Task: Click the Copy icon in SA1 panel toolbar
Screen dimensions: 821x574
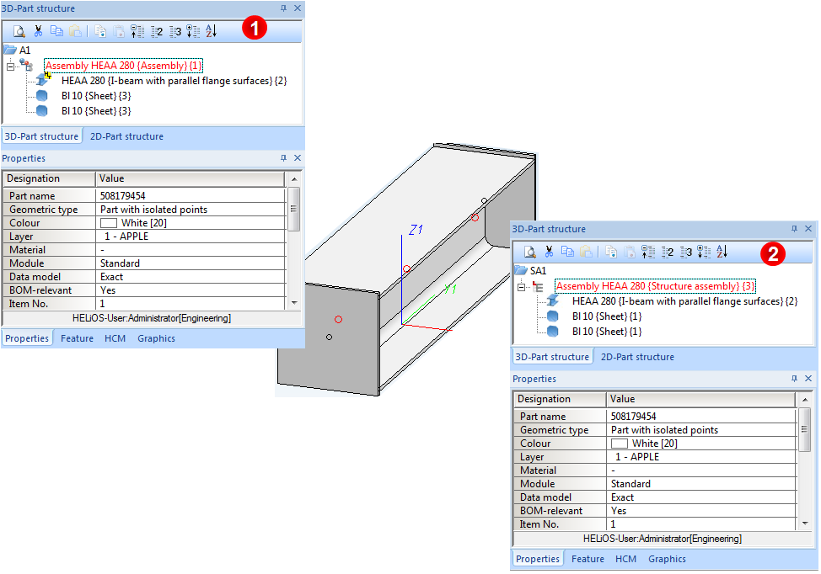Action: pos(567,252)
